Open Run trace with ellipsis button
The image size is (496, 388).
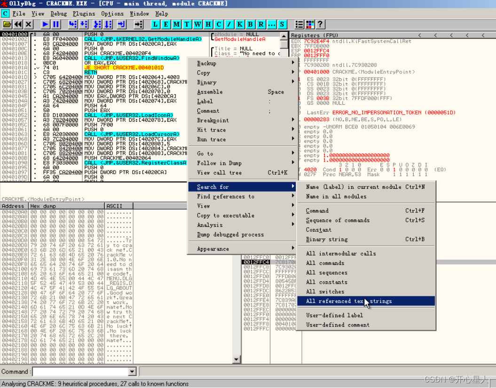pos(271,24)
